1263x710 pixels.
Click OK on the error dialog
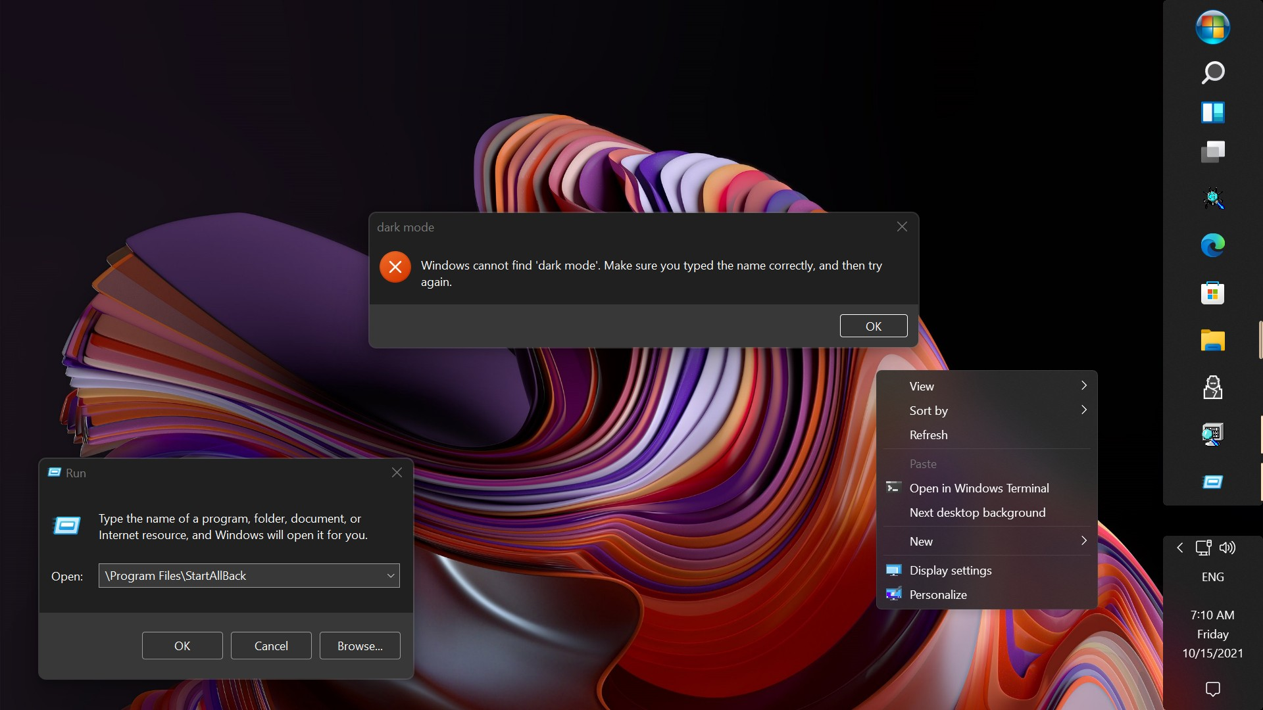873,325
